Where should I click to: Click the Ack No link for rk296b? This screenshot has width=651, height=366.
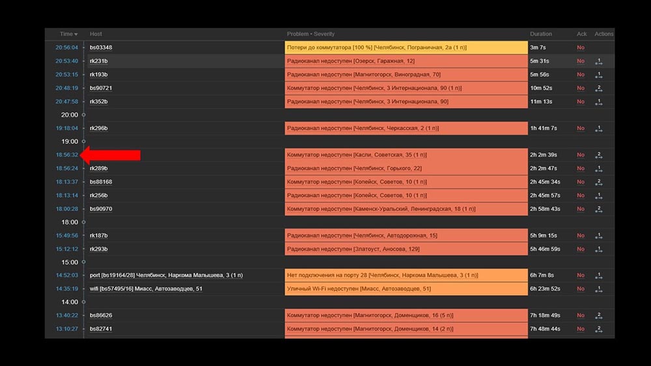581,128
